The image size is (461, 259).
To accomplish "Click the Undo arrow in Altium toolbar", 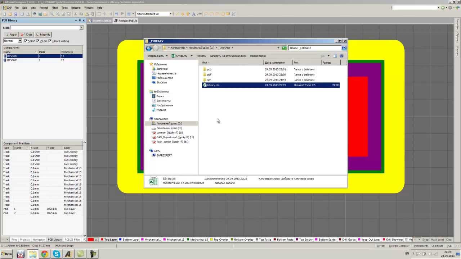I will point(117,14).
